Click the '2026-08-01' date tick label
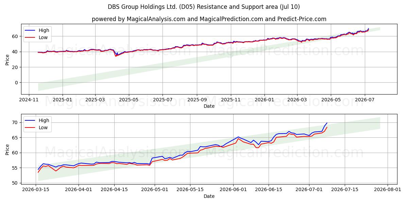This screenshot has height=204, width=408. [388, 190]
